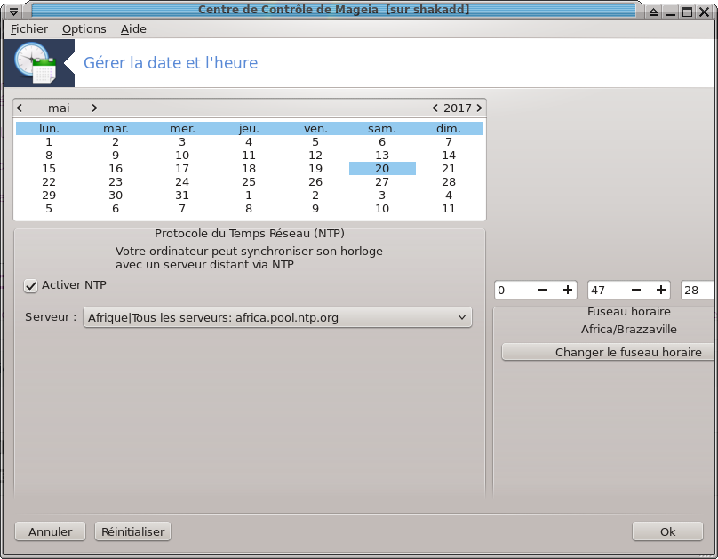Select day 18 in the calendar
718x559 pixels.
[x=249, y=169]
